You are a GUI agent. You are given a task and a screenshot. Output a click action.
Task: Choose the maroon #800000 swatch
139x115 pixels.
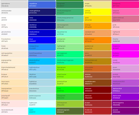tap(98, 90)
